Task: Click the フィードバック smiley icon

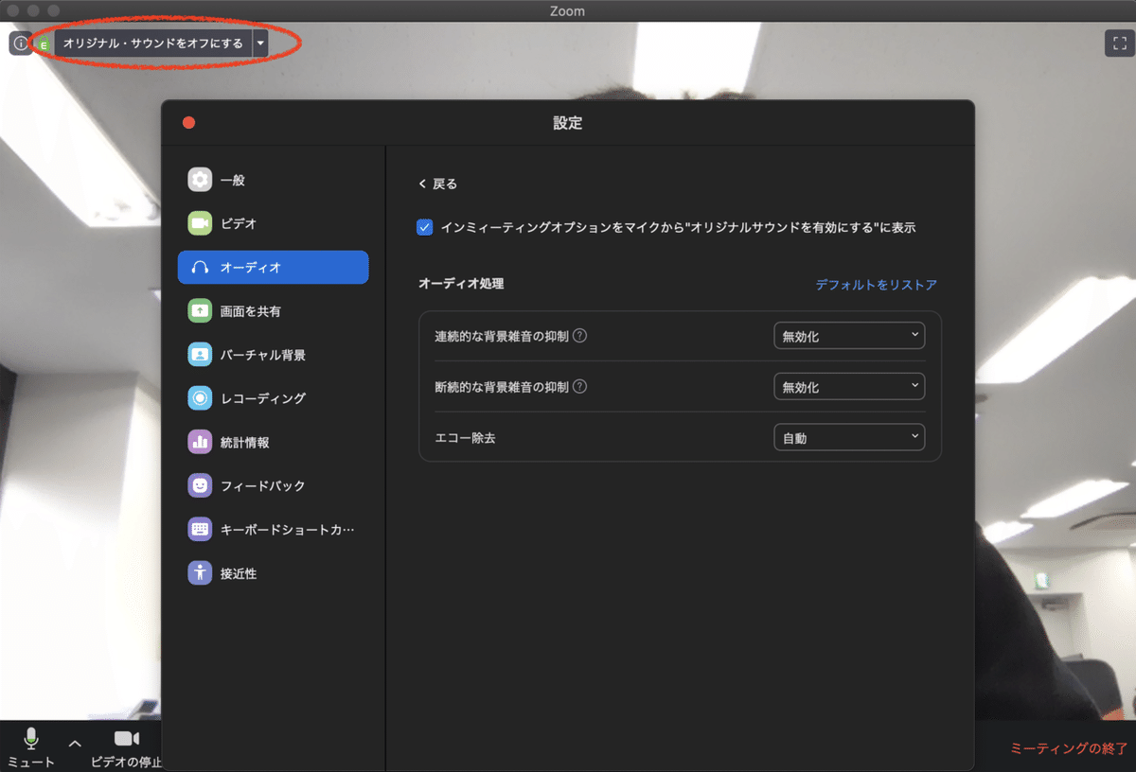Action: pos(200,485)
